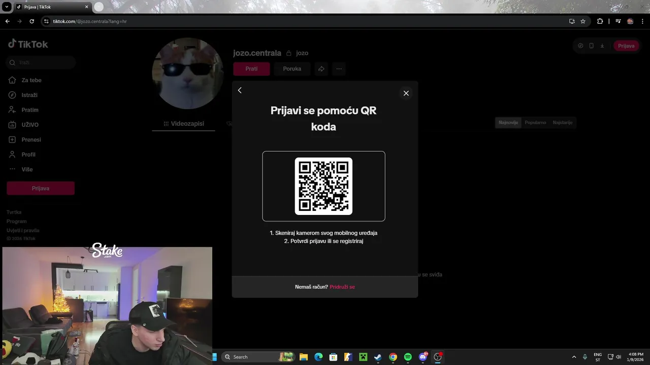Image resolution: width=650 pixels, height=365 pixels.
Task: Open the profile three-dot options
Action: click(x=339, y=69)
